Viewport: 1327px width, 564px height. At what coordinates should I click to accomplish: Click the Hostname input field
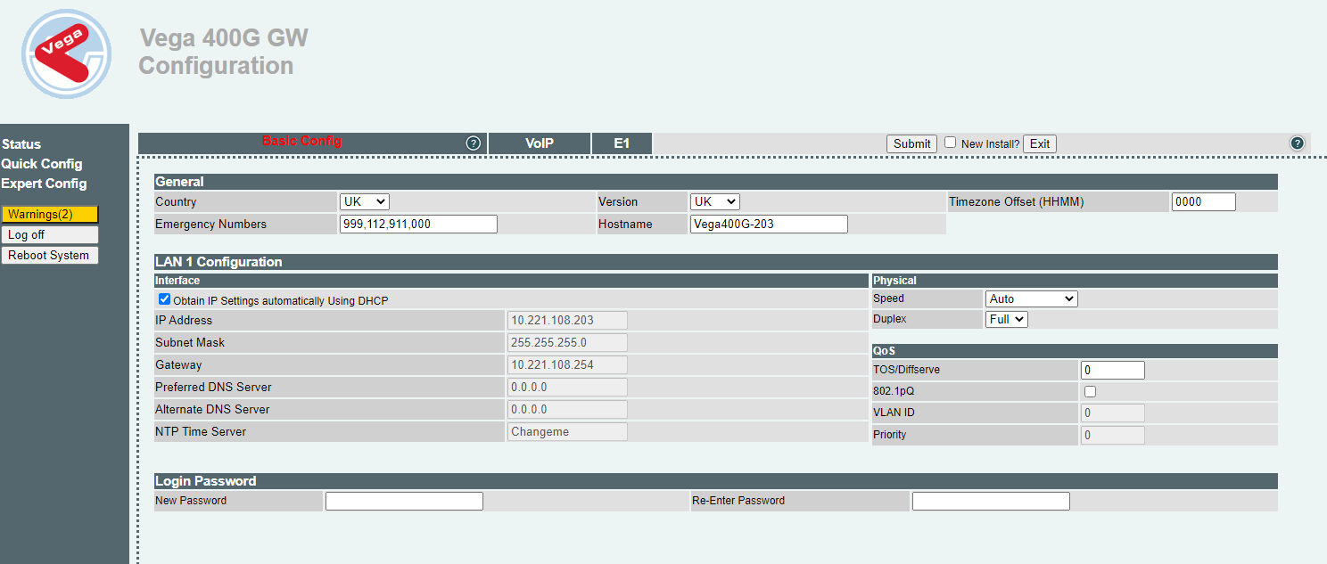pos(769,225)
